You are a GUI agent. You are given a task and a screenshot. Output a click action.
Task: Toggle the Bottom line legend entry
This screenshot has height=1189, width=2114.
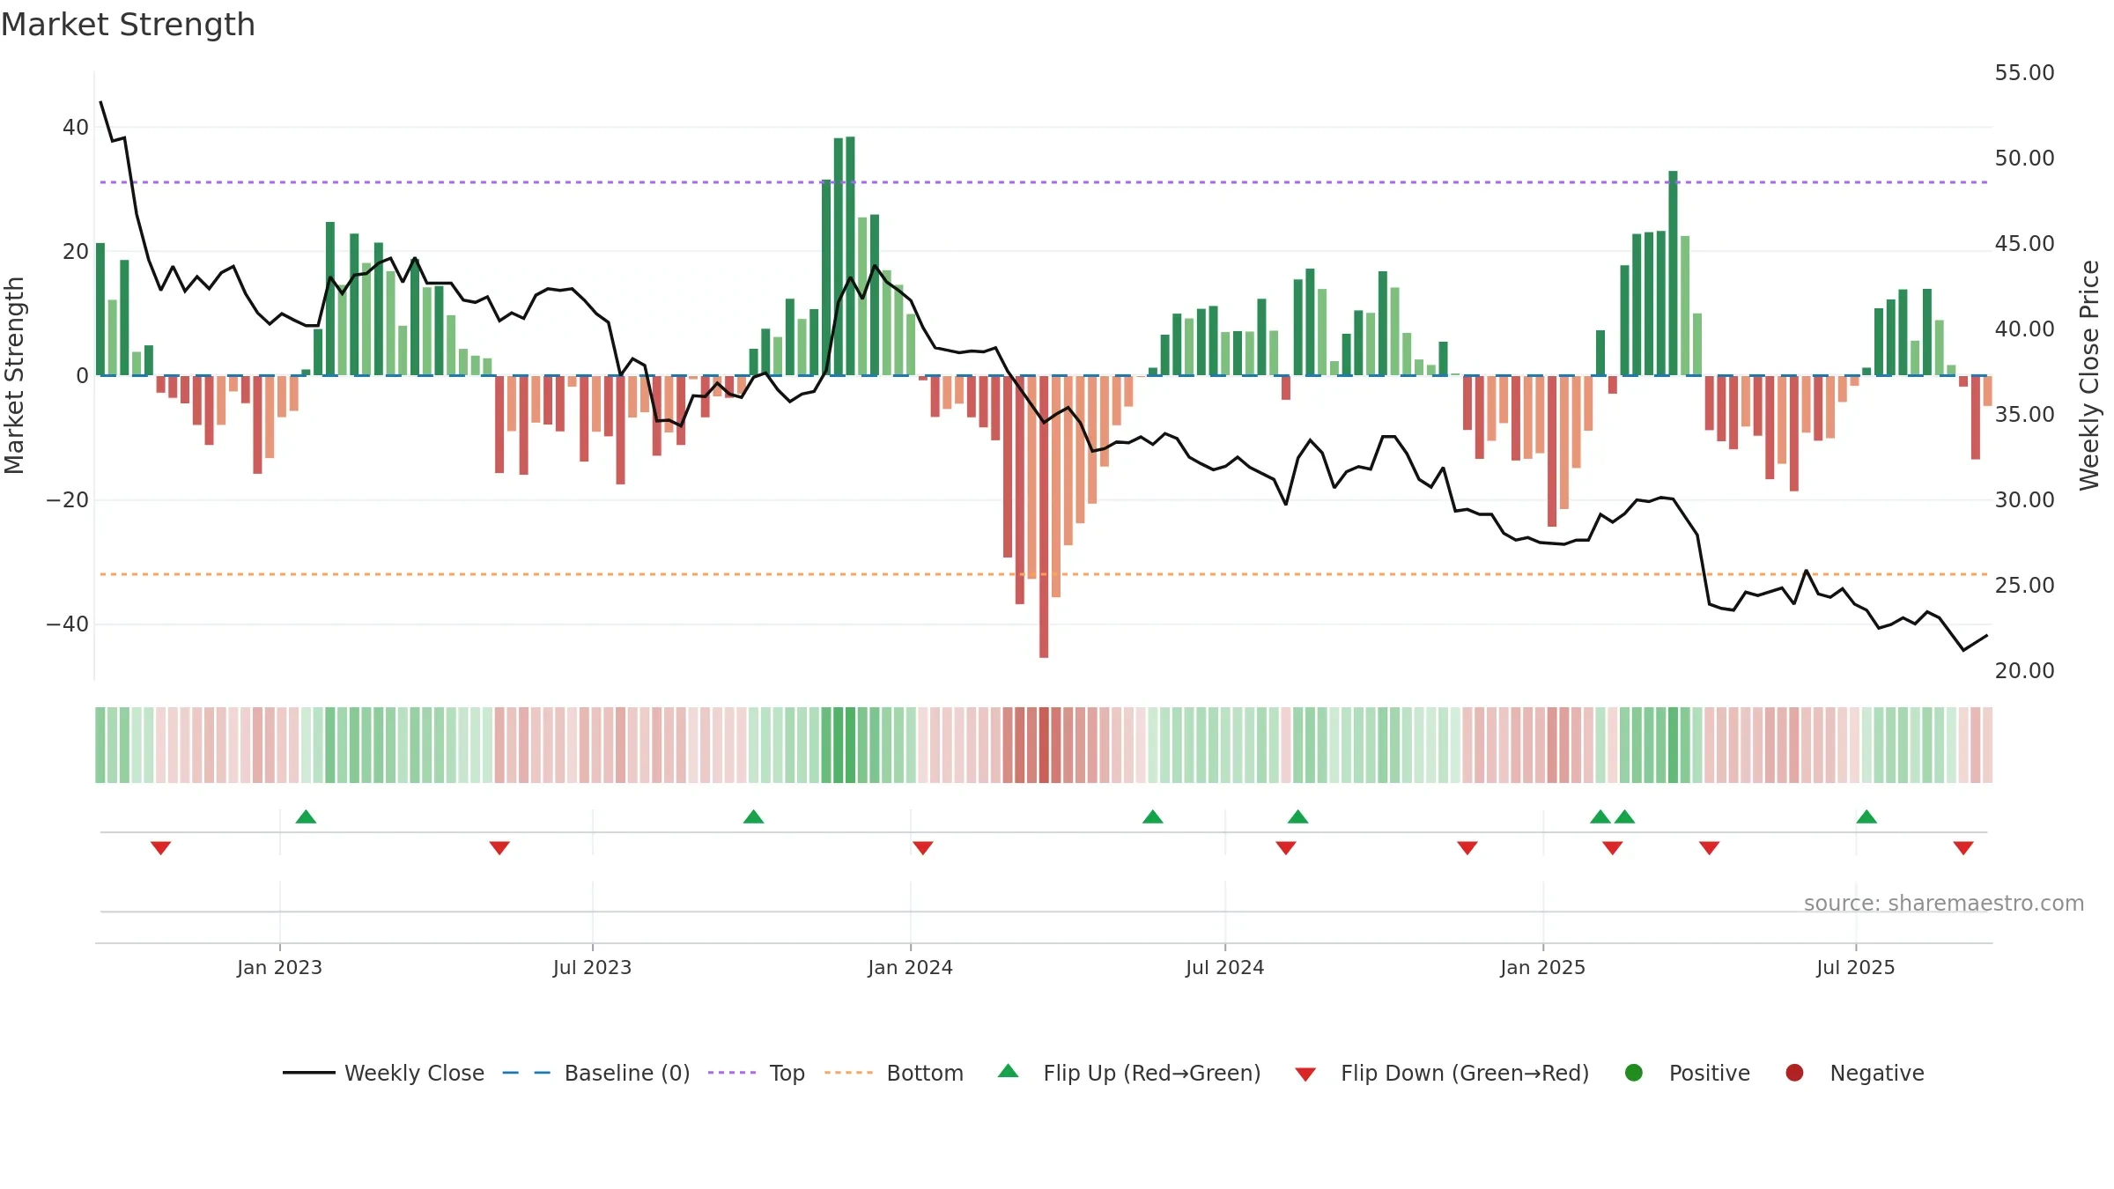coord(894,1073)
